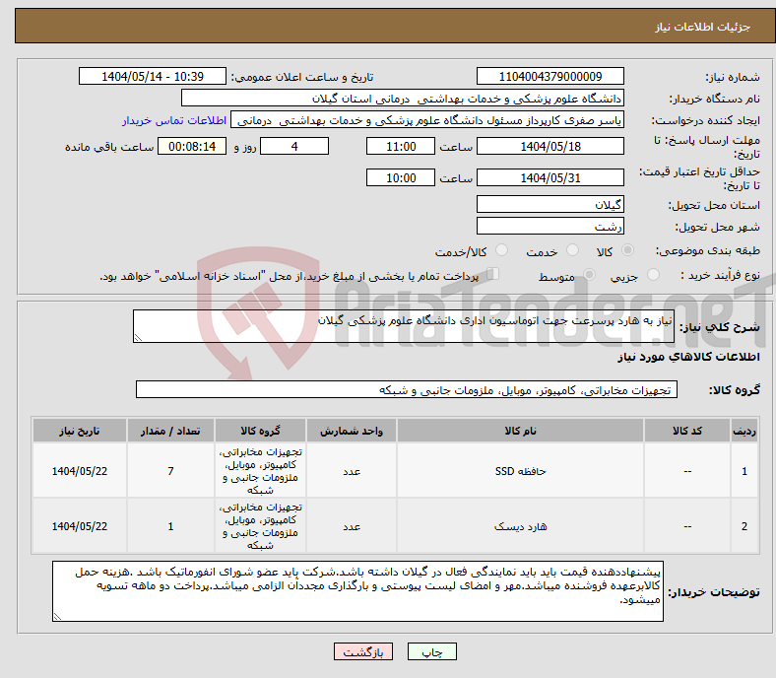Click the goods group cell in the هارد دیسک row
Image resolution: width=776 pixels, height=678 pixels.
pyautogui.click(x=260, y=525)
